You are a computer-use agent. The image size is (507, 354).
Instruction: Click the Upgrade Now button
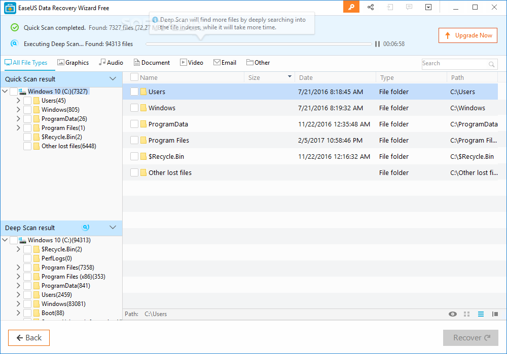467,35
